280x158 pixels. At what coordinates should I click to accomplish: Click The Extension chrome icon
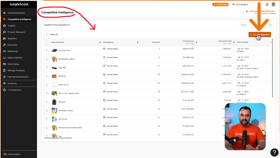4,90
